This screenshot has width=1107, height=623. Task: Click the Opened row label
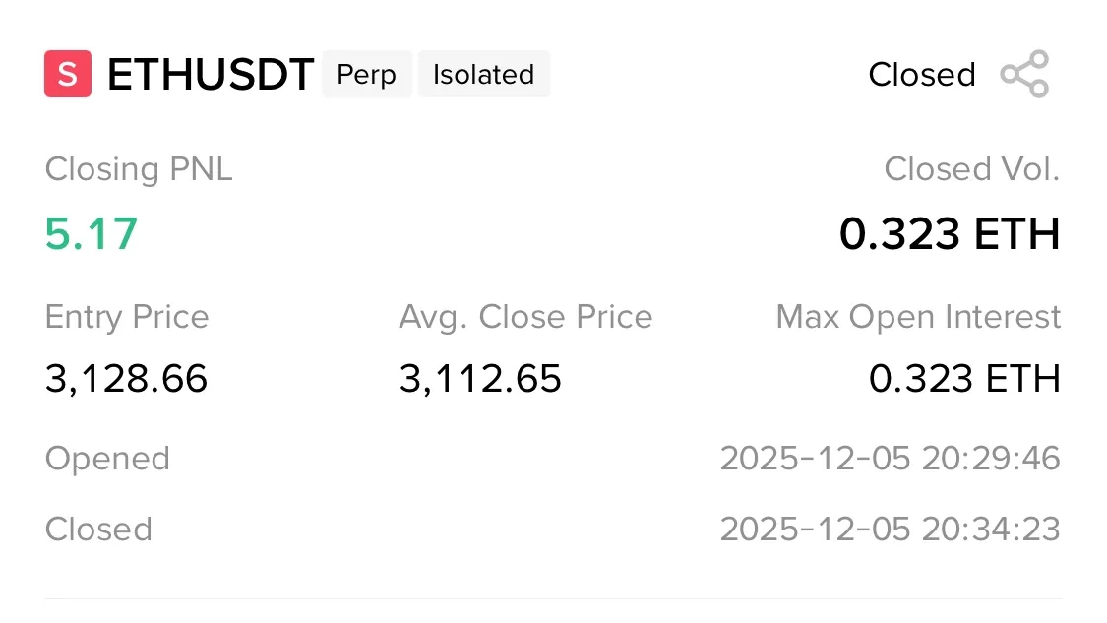(x=107, y=459)
